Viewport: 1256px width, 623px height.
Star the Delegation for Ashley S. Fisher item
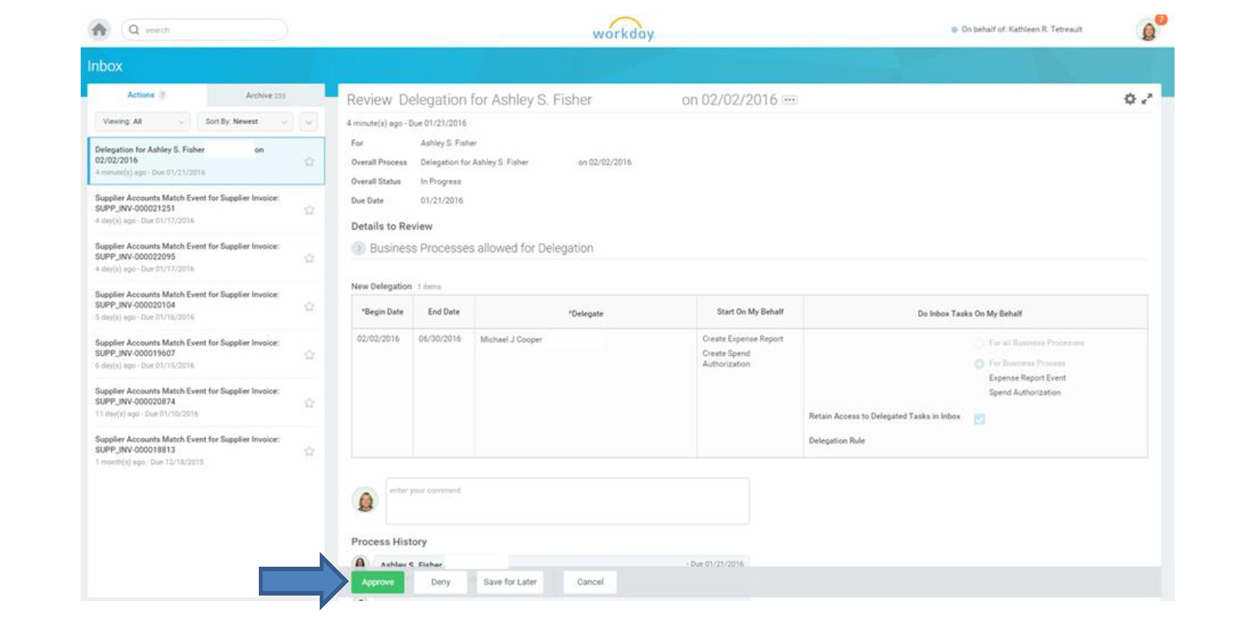coord(309,161)
